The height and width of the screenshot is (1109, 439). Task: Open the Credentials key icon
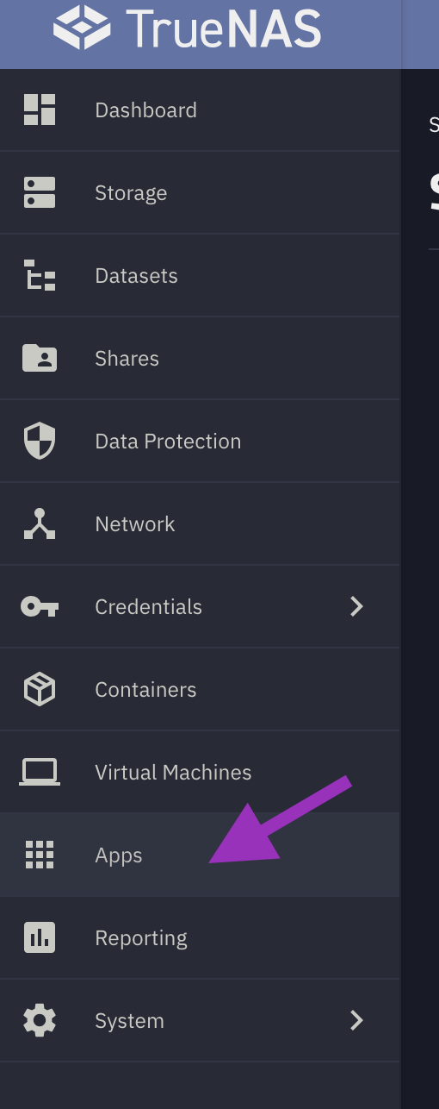click(40, 607)
